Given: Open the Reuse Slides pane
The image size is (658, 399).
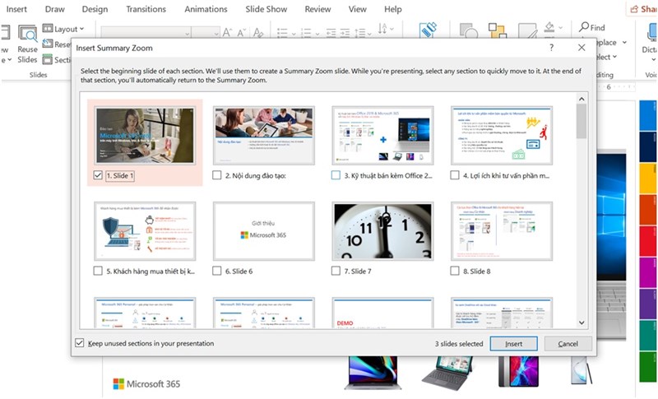Looking at the screenshot, I should 27,44.
